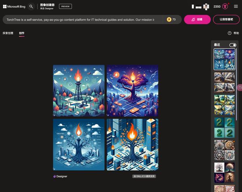The height and width of the screenshot is (192, 242).
Task: Click the 让我惊喜吧 surprise me button
Action: coord(226,19)
